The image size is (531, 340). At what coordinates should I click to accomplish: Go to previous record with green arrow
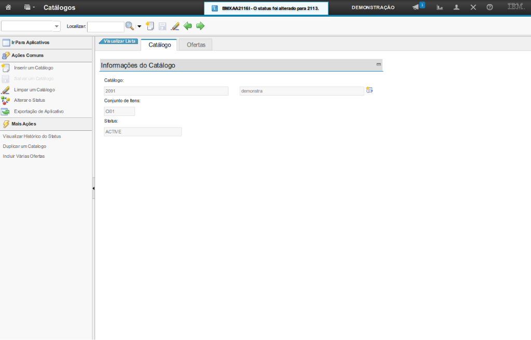click(x=188, y=26)
